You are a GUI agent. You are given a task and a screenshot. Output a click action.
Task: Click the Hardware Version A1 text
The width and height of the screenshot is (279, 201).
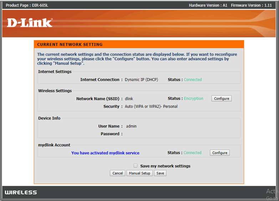208,5
